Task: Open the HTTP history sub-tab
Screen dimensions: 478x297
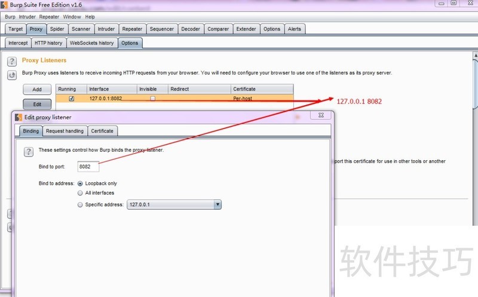Action: click(48, 43)
